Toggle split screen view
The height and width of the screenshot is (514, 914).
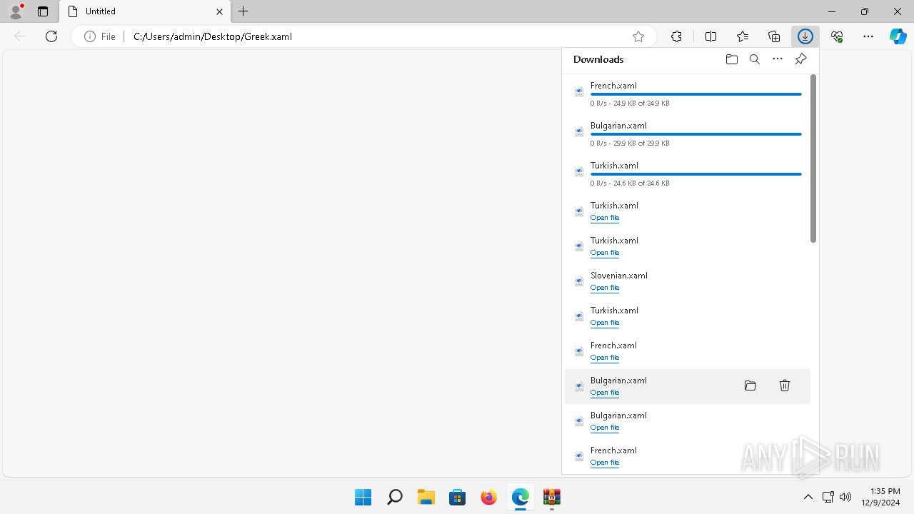(710, 36)
